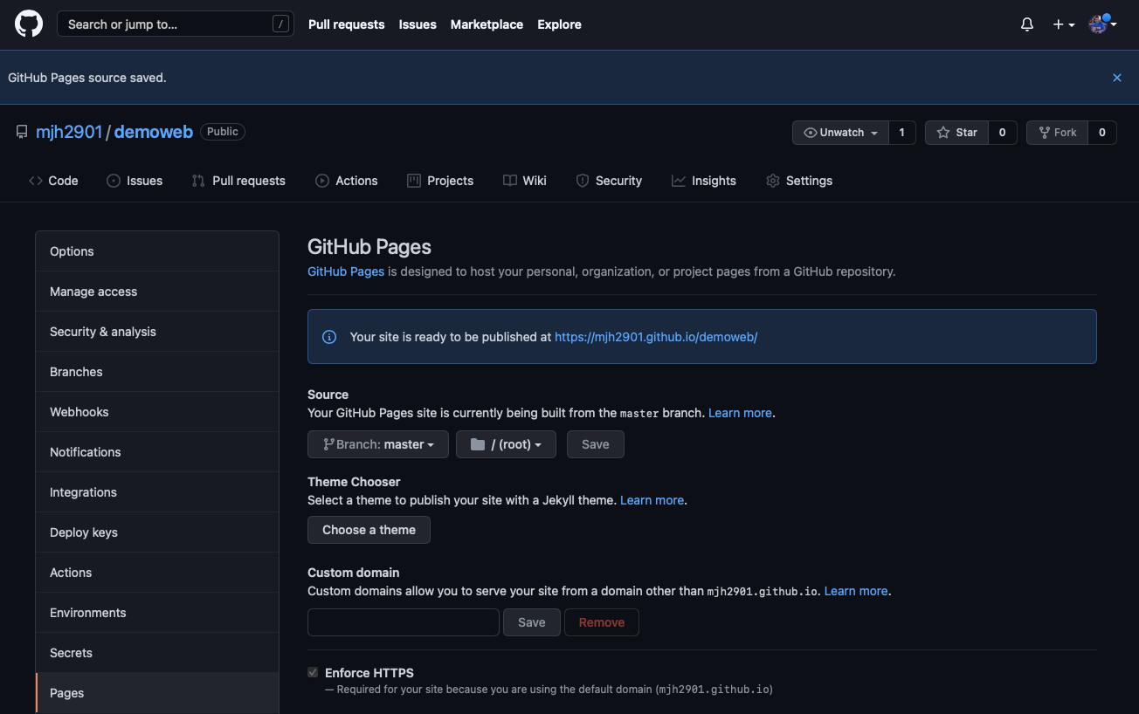Image resolution: width=1139 pixels, height=714 pixels.
Task: Open the user avatar menu
Action: pyautogui.click(x=1102, y=24)
